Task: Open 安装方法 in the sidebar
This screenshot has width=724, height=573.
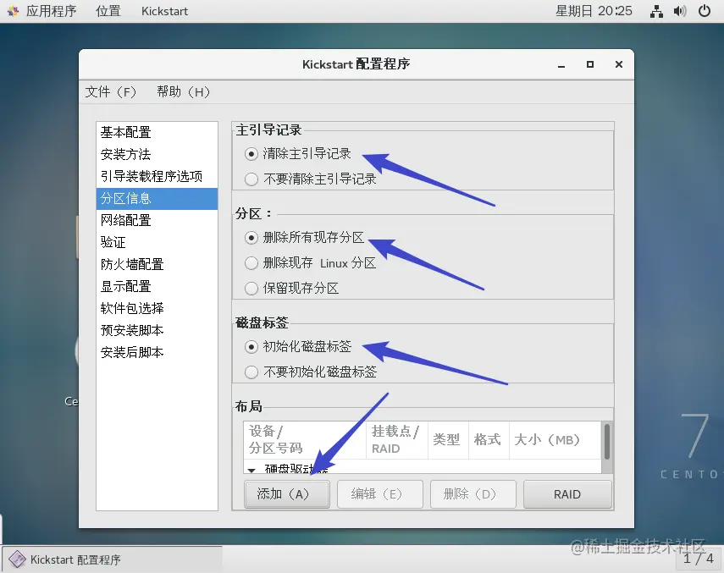Action: (157, 155)
